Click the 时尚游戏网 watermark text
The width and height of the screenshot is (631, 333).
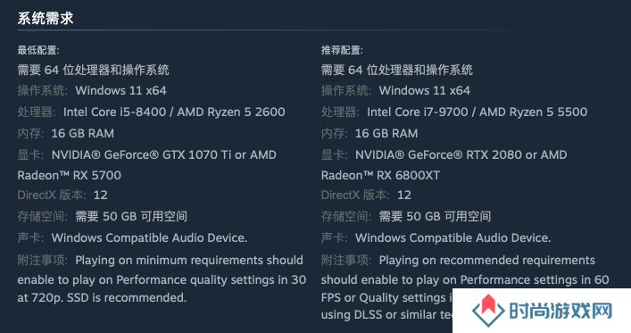pos(560,312)
